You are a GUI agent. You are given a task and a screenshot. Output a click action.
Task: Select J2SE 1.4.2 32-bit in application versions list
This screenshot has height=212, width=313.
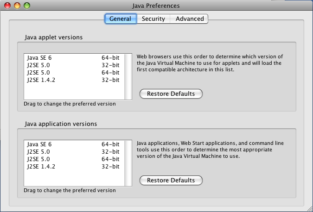(x=74, y=166)
